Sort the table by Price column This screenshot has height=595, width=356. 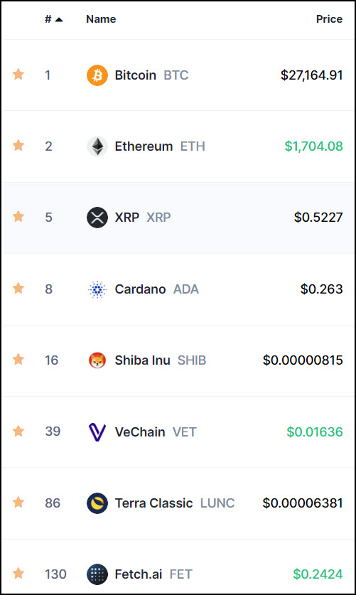[x=329, y=19]
